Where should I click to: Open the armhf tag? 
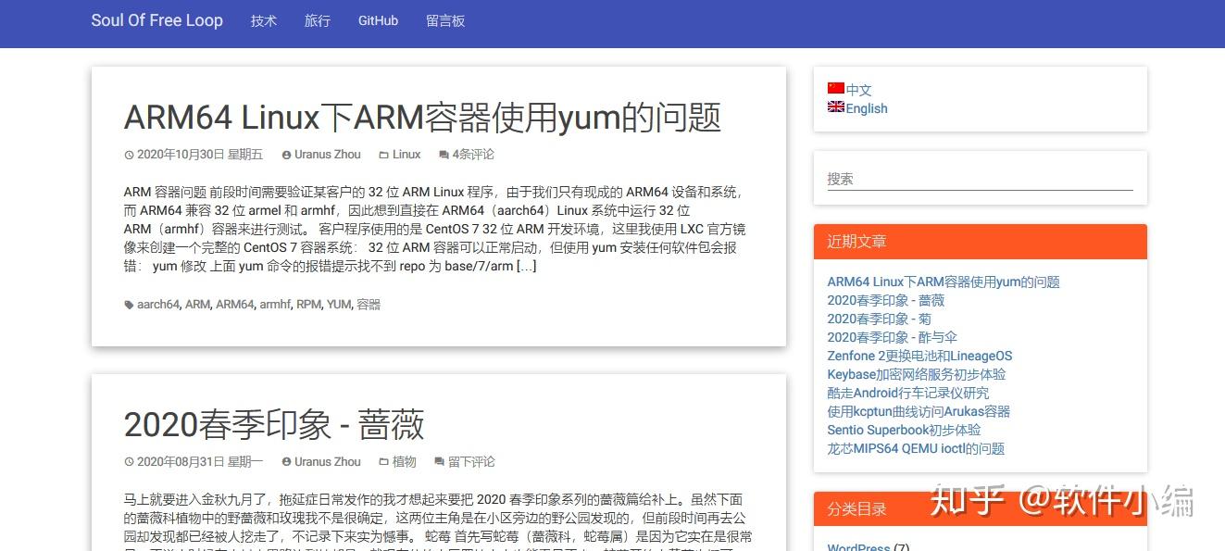pyautogui.click(x=275, y=305)
